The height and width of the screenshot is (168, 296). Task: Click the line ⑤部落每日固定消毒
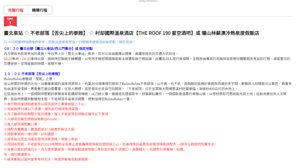click(42, 139)
